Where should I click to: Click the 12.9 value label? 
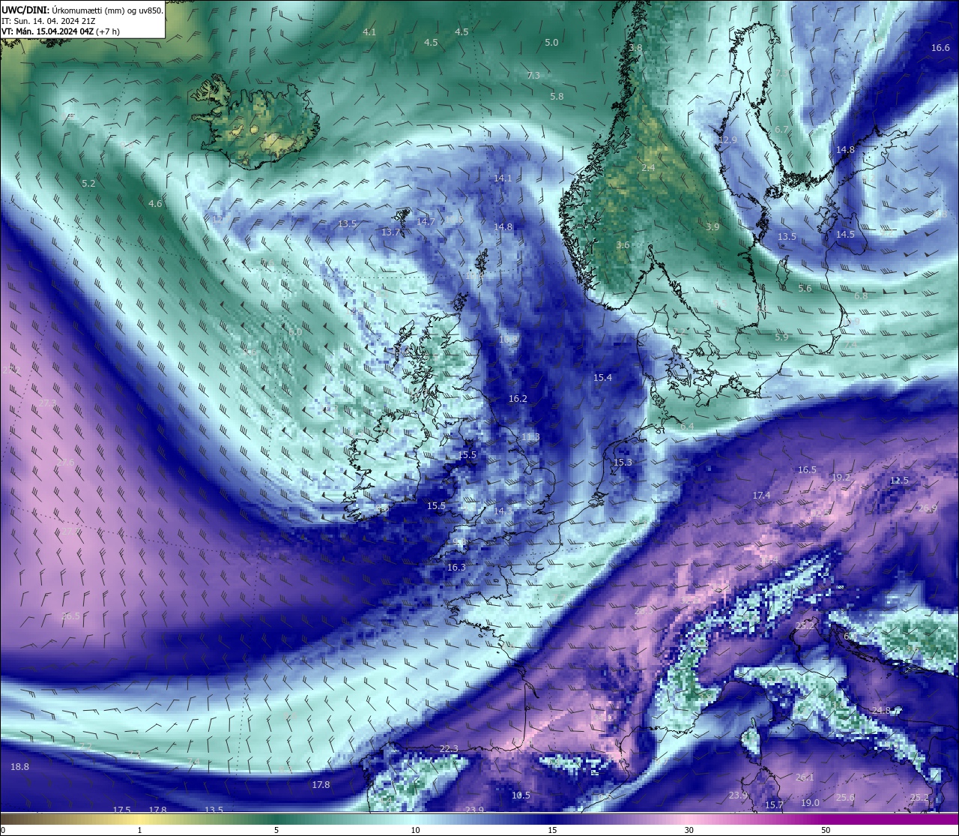tap(727, 140)
